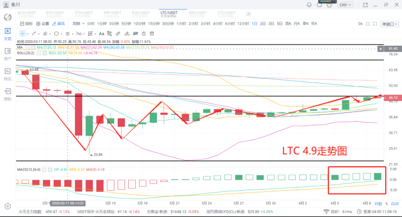402x217 pixels.
Task: Switch to the BTC/USDT tab
Action: tap(55, 14)
